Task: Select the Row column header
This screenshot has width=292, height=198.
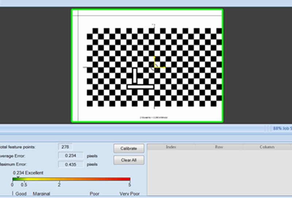Action: click(219, 147)
